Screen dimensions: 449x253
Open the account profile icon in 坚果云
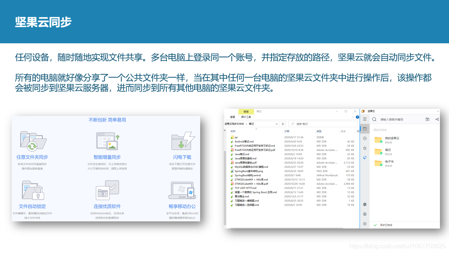364,214
